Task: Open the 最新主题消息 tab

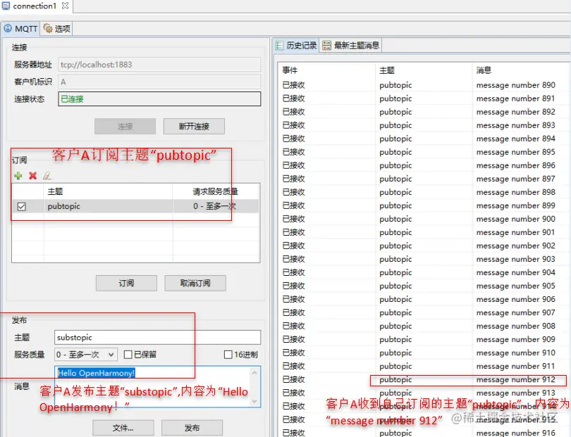Action: pos(351,46)
